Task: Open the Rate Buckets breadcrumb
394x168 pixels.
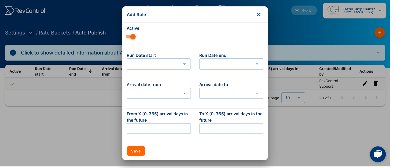Action: (55, 33)
